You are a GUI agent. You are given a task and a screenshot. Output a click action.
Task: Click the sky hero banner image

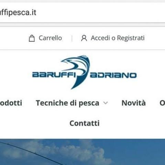(x=82, y=152)
